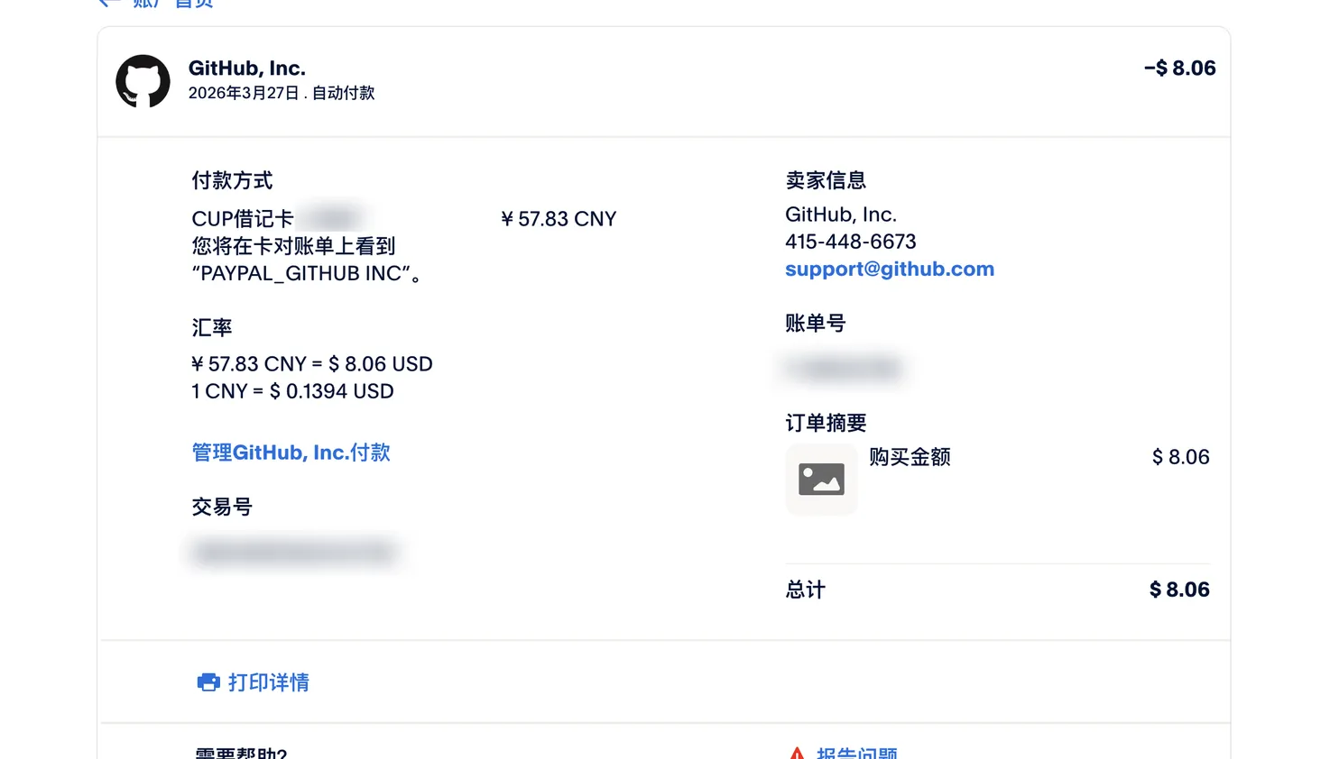Click the red warning triangle icon
This screenshot has height=759, width=1330.
tap(797, 753)
